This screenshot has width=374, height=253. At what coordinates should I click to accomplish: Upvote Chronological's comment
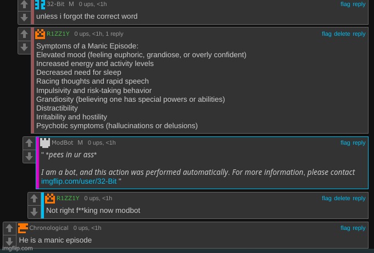pyautogui.click(x=9, y=229)
